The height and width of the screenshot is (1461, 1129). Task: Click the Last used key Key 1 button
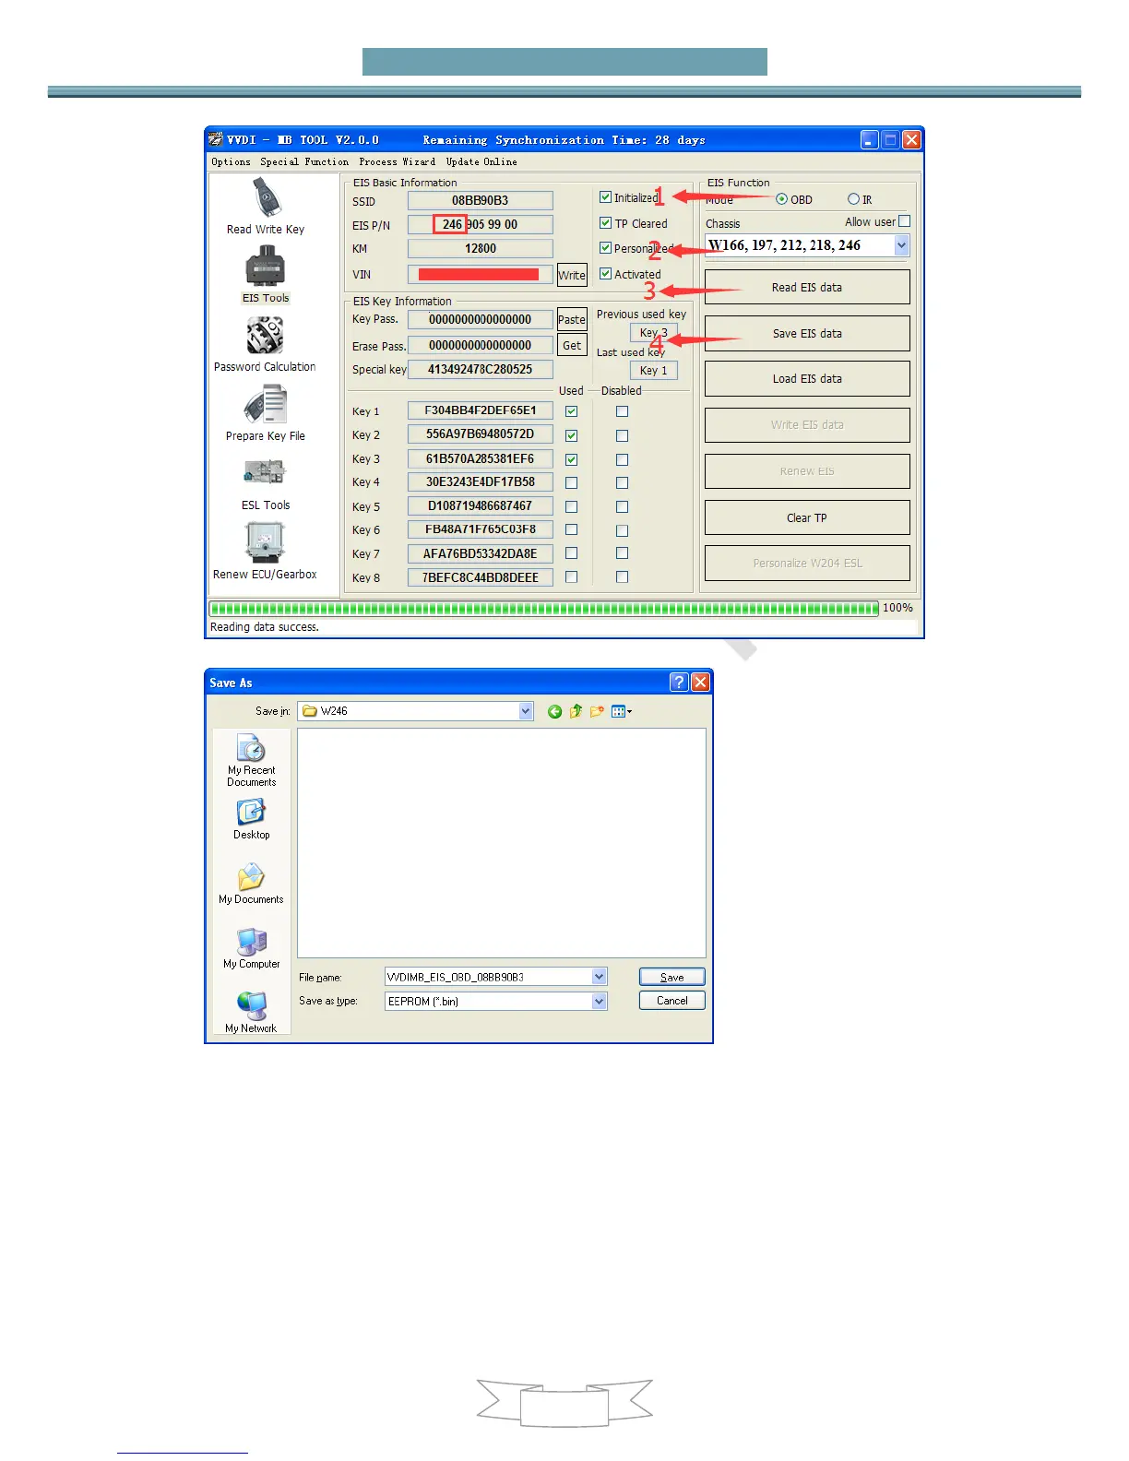(654, 370)
